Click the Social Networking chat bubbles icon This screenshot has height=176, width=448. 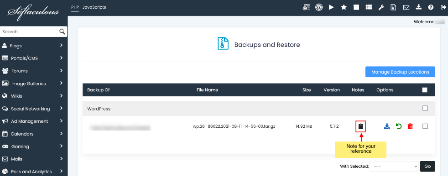5,109
